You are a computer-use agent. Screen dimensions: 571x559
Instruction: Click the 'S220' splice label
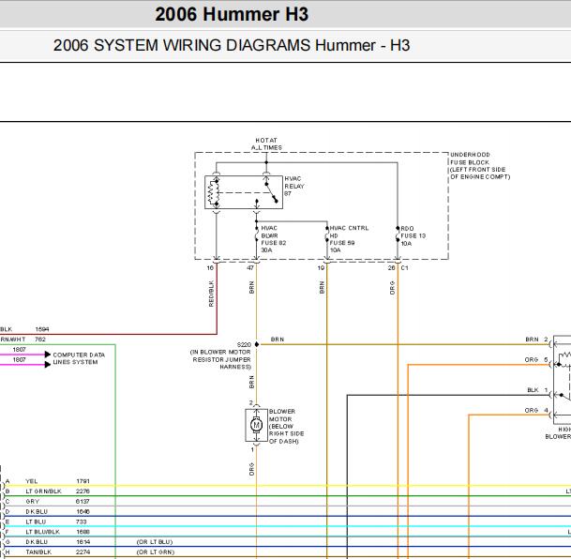pyautogui.click(x=244, y=344)
